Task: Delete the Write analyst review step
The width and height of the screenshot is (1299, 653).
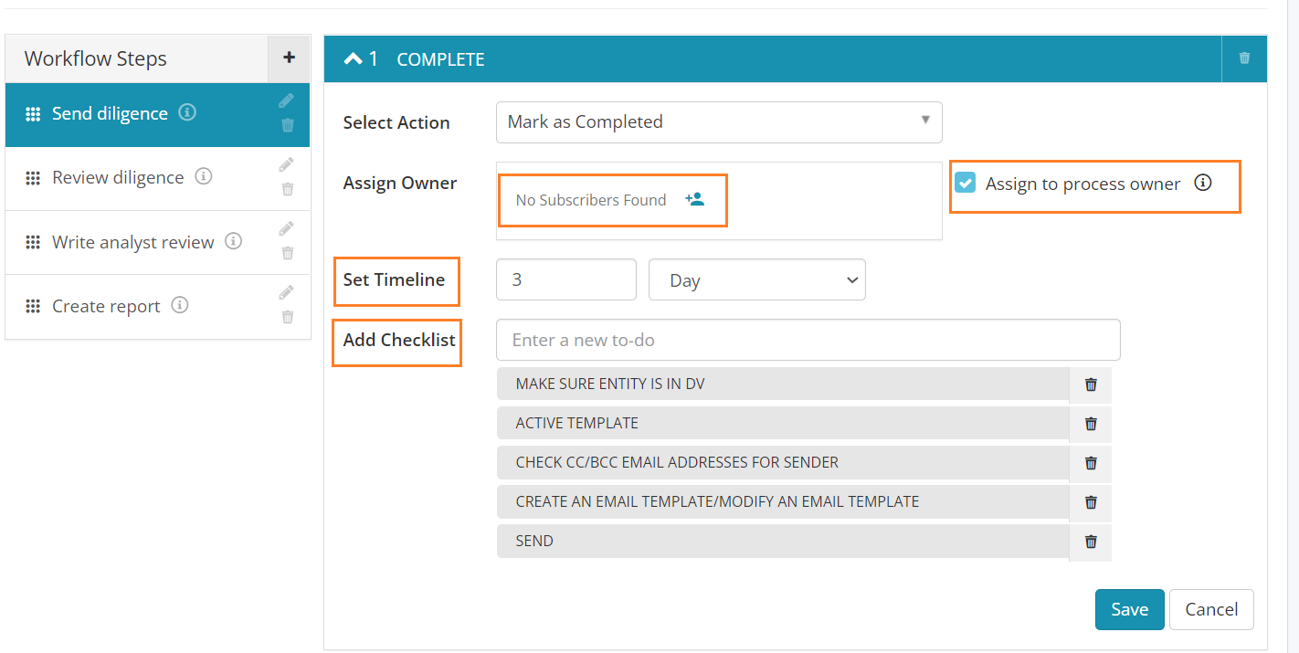Action: pos(288,253)
